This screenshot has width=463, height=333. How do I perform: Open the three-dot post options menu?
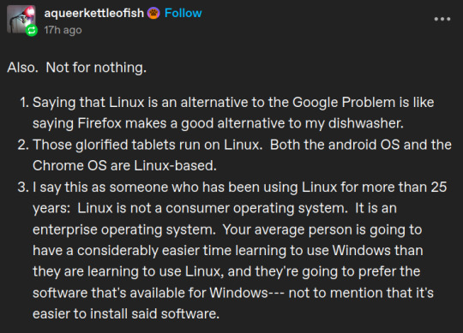442,19
